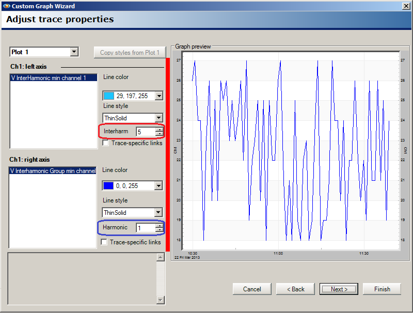This screenshot has width=413, height=313.
Task: Click the Custom Graph Wizard title bar icon
Action: click(6, 6)
